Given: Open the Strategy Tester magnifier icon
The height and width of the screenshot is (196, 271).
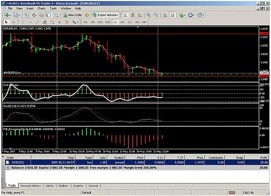Looking at the screenshot, I should [x=56, y=15].
